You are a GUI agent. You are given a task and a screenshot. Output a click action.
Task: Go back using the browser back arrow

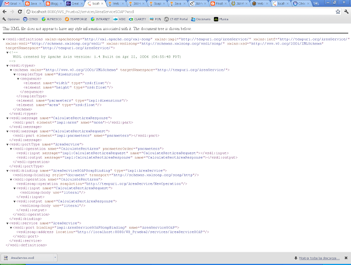point(4,11)
